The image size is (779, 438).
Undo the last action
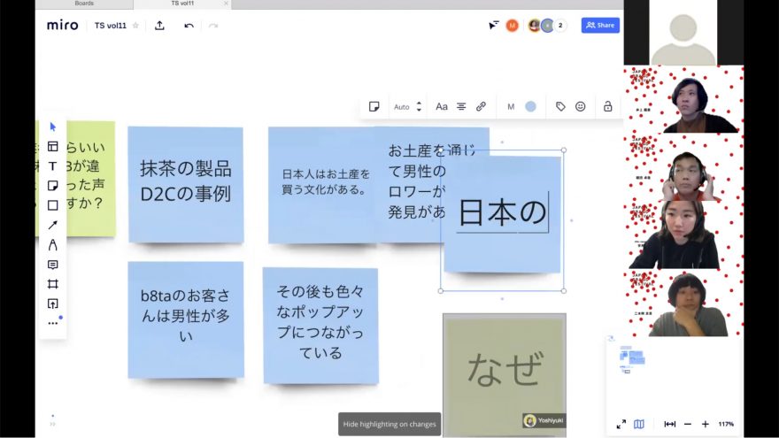click(189, 26)
